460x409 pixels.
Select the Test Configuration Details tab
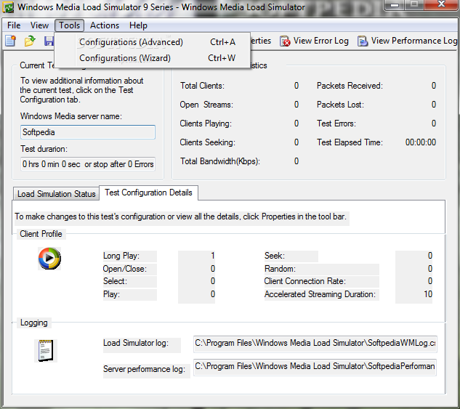[x=148, y=193]
